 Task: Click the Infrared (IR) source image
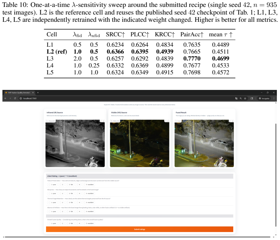pos(75,144)
